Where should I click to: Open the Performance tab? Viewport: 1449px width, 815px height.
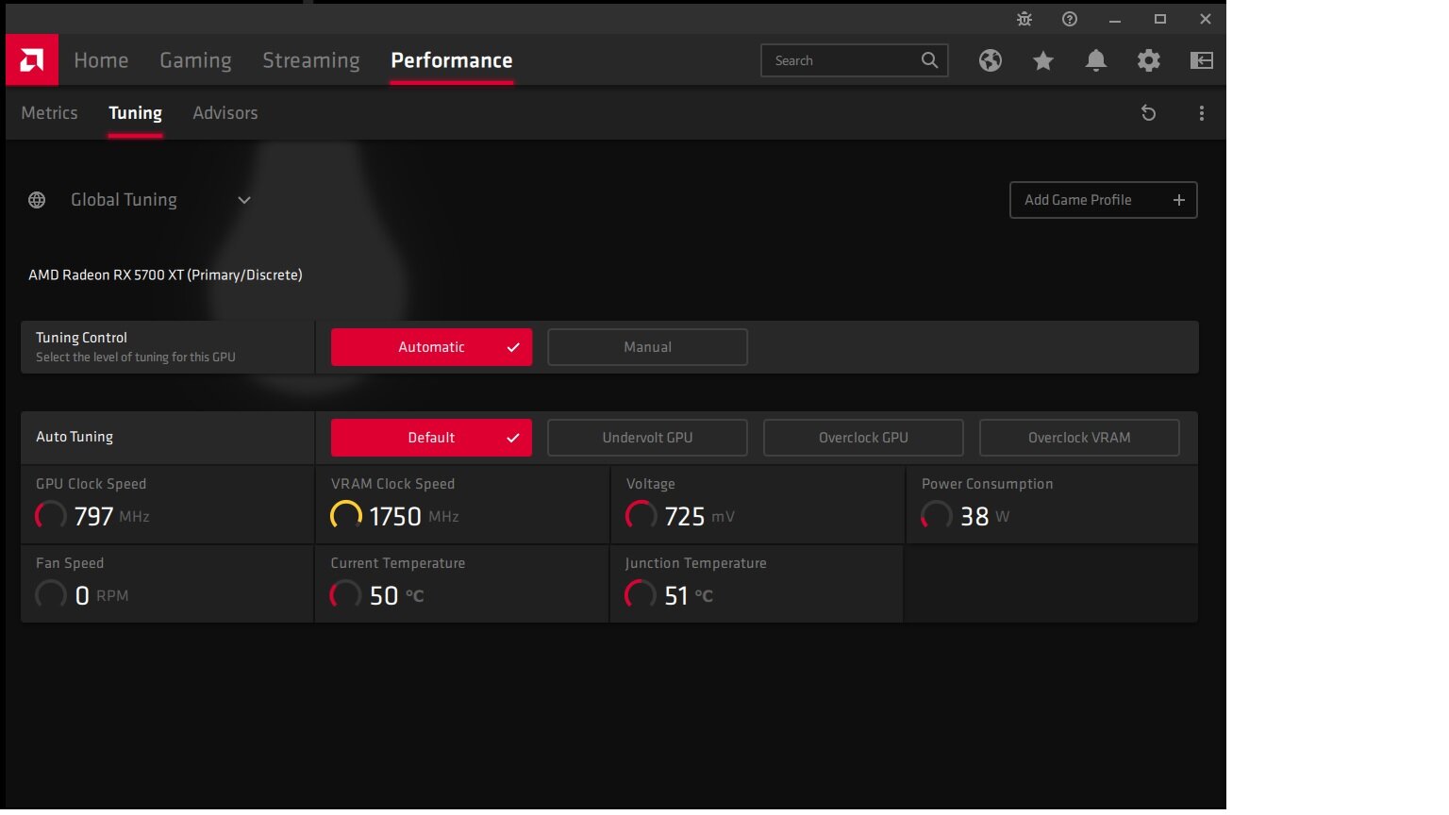tap(452, 60)
